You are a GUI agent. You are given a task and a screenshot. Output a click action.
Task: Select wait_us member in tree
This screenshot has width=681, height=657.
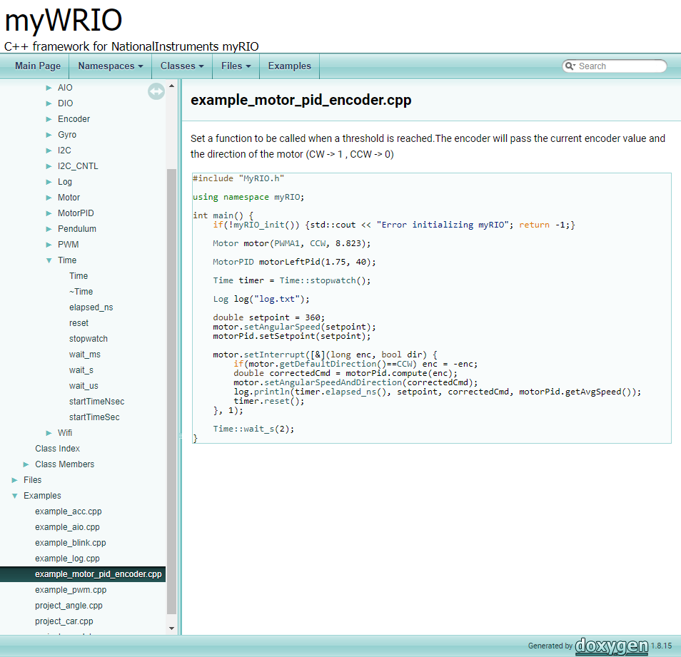tap(84, 386)
